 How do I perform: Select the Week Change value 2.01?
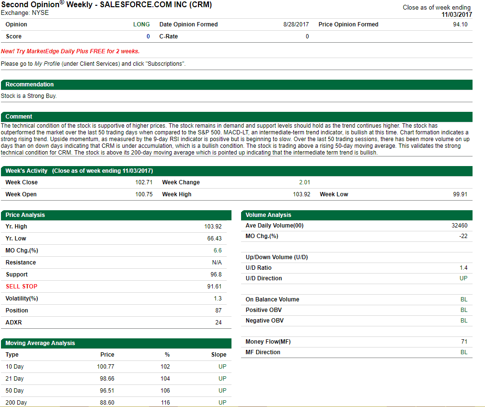click(304, 182)
